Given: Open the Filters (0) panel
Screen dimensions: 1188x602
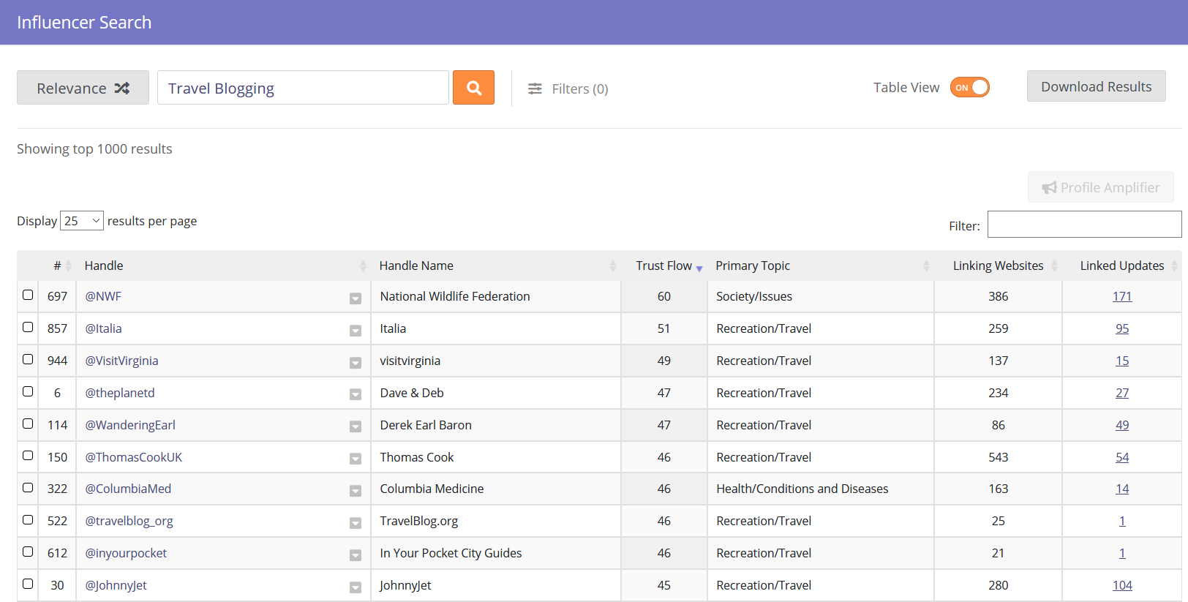Looking at the screenshot, I should coord(568,89).
